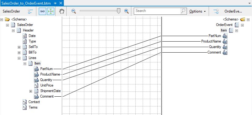This screenshot has height=115, width=252.
Task: Click the Terms element icon
Action: (x=25, y=107)
